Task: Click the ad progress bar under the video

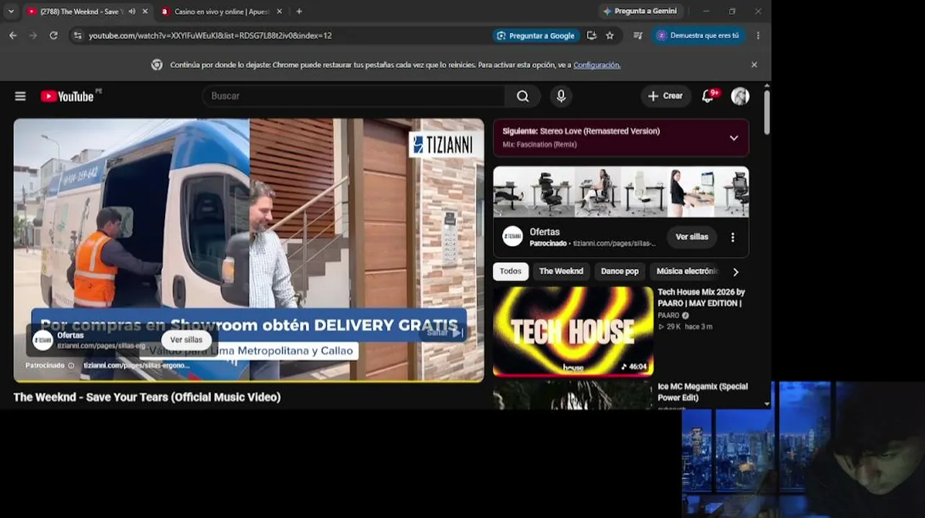Action: click(x=249, y=381)
